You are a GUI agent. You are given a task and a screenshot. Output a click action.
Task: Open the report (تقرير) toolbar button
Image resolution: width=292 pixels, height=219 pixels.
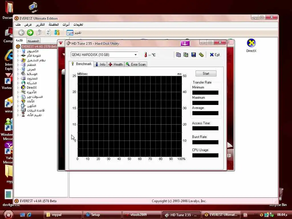click(x=74, y=33)
